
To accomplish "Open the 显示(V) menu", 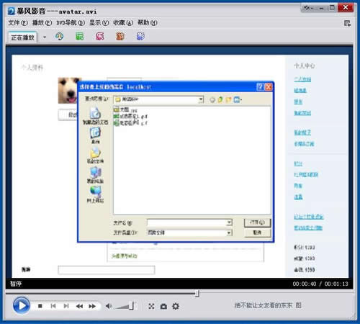I will point(99,23).
